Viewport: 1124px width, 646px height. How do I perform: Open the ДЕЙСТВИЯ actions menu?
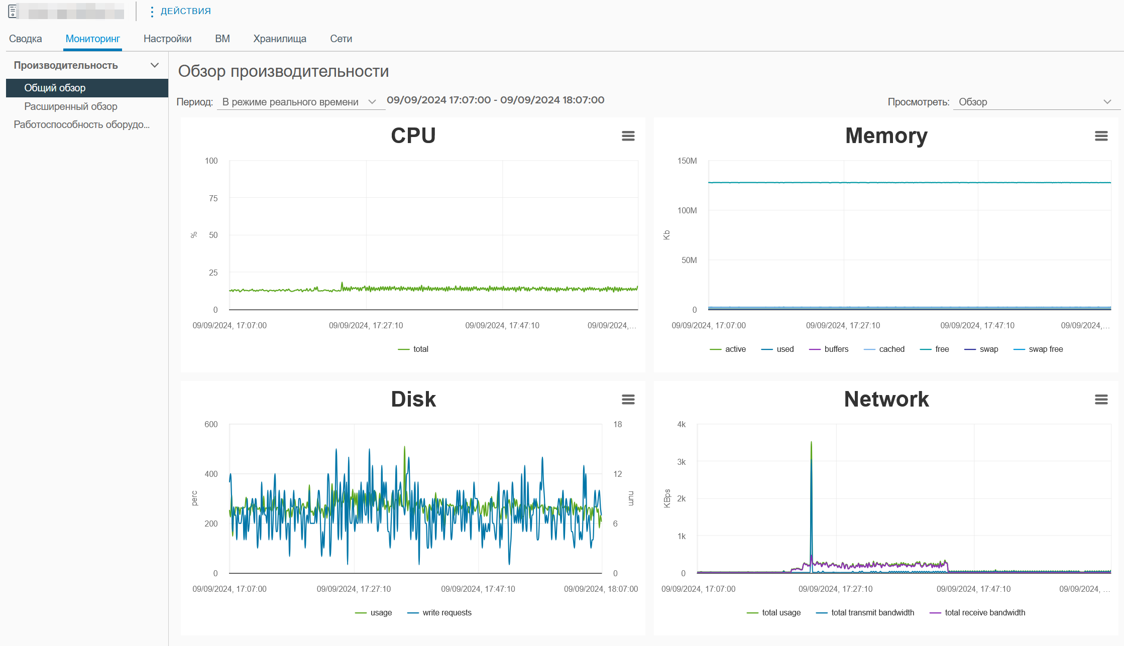pyautogui.click(x=181, y=11)
